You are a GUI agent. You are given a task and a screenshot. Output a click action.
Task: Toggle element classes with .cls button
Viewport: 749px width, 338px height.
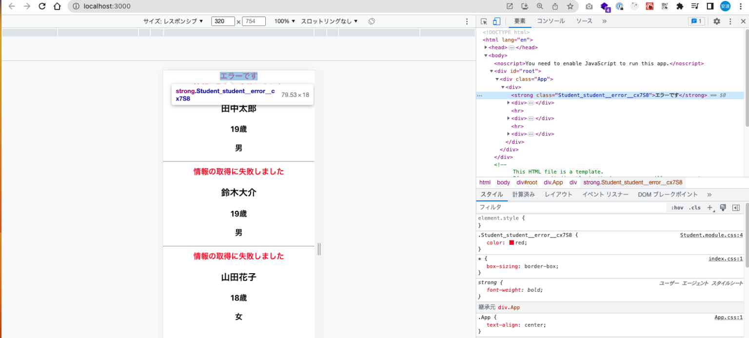click(x=694, y=207)
